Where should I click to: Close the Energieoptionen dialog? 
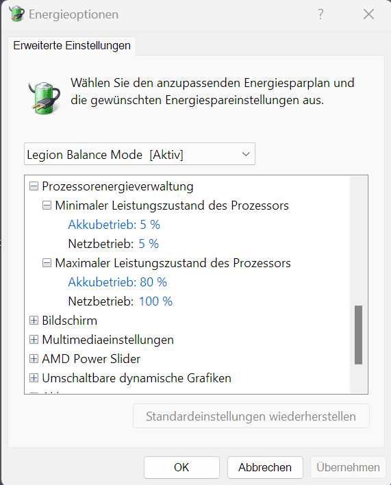368,14
